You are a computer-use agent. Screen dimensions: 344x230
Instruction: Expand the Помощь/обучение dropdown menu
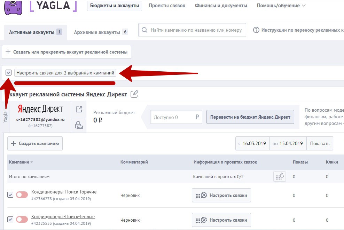281,6
